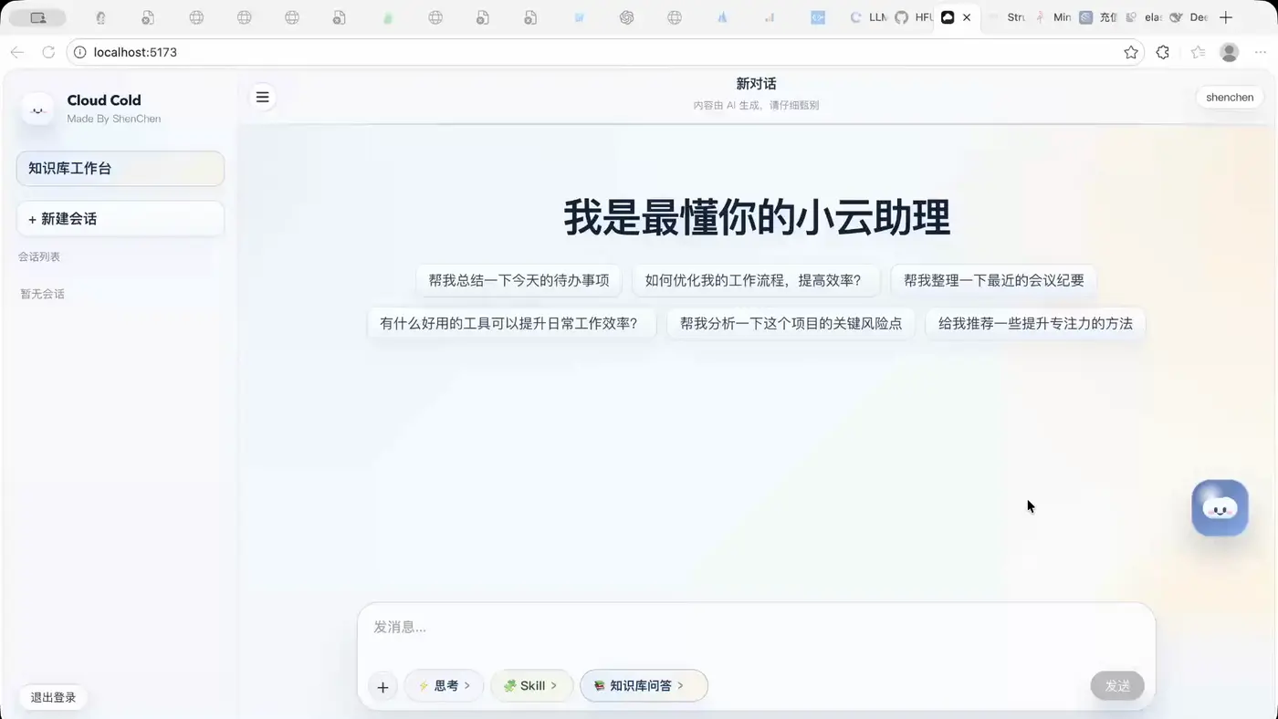Open a new browser tab

[1226, 17]
